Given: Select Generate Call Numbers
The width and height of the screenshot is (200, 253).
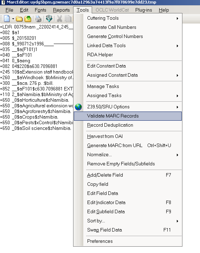Looking at the screenshot, I should point(128,27).
